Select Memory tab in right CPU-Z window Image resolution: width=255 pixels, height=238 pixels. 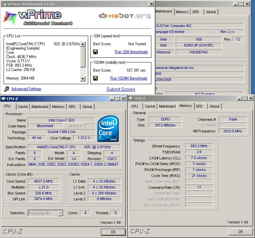pos(186,106)
